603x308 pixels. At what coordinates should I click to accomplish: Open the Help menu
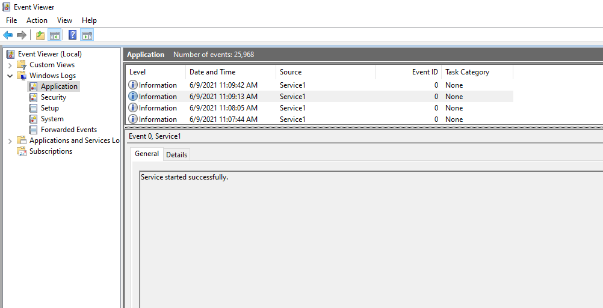point(89,20)
